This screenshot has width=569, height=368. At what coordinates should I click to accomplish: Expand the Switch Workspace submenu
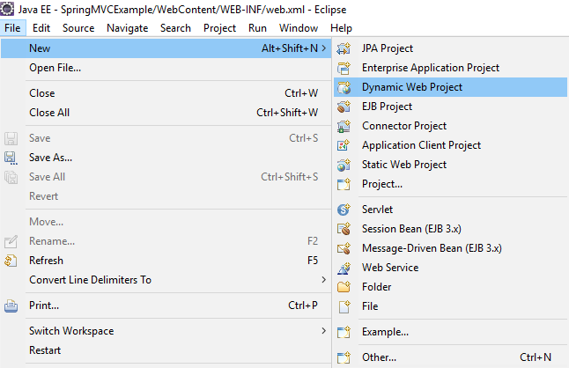[323, 331]
